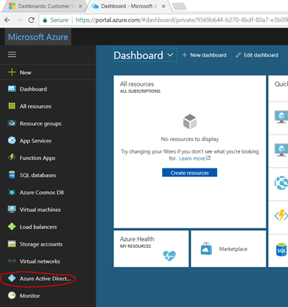The image size is (288, 307).
Task: Close the Dashboards: Customer browser tab
Action: click(x=80, y=6)
